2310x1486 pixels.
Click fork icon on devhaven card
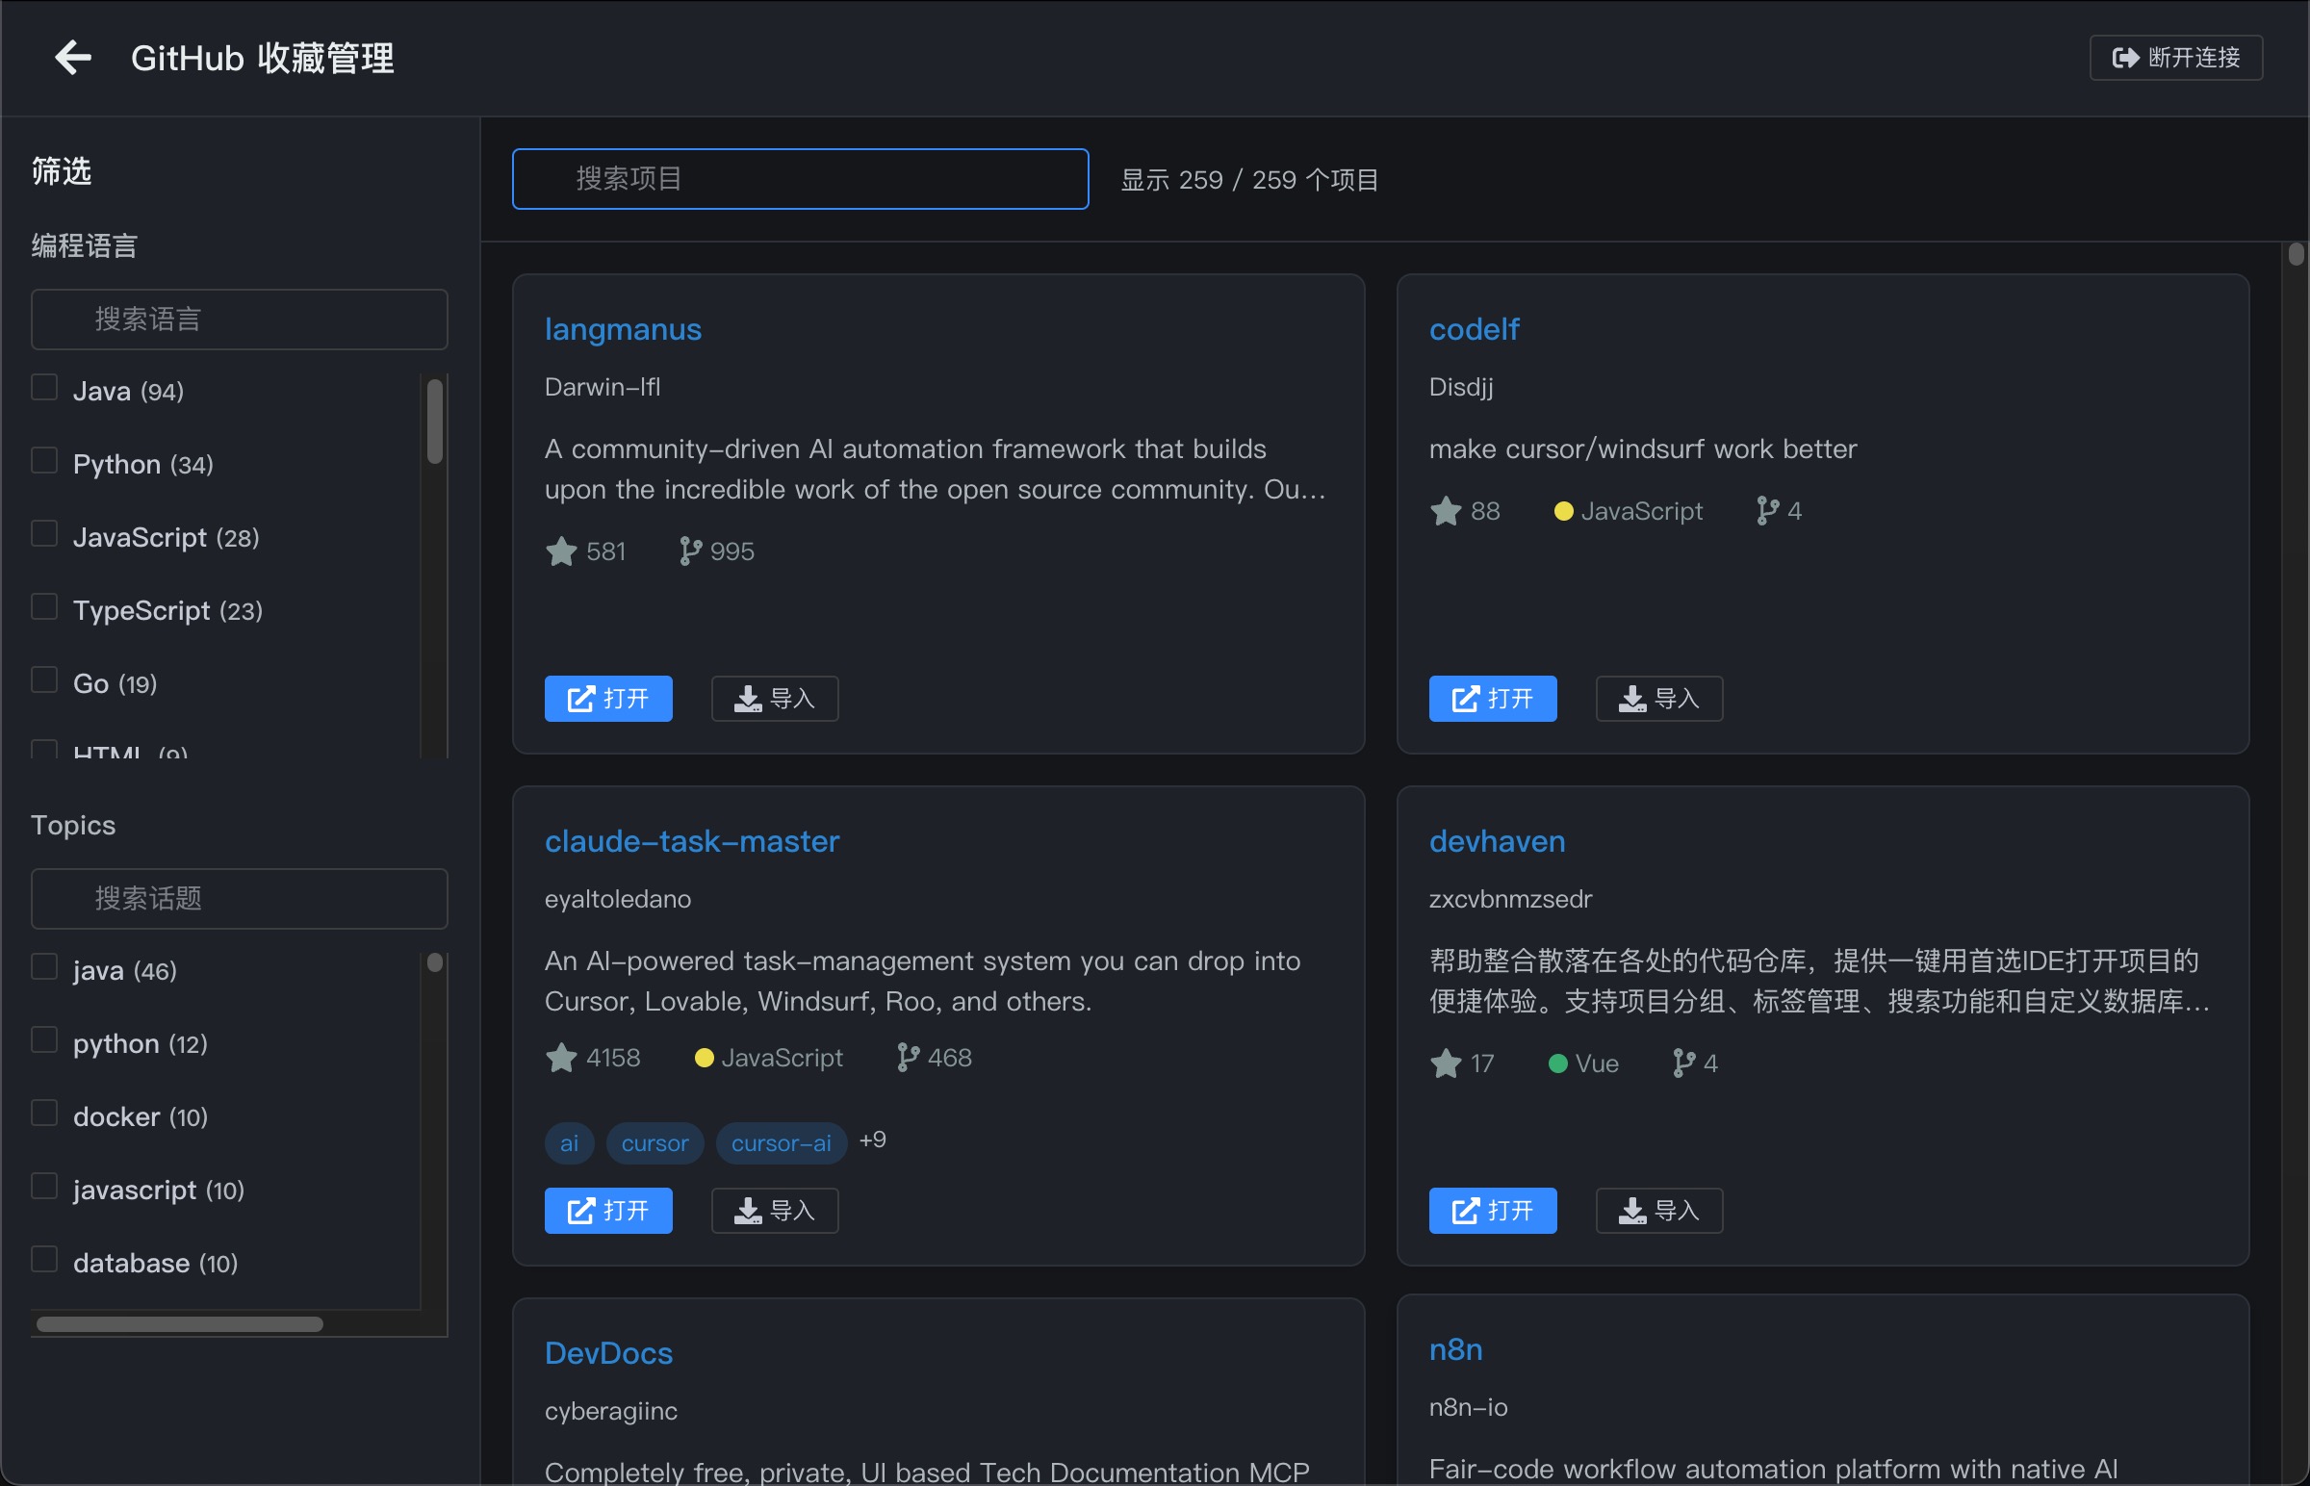coord(1682,1064)
